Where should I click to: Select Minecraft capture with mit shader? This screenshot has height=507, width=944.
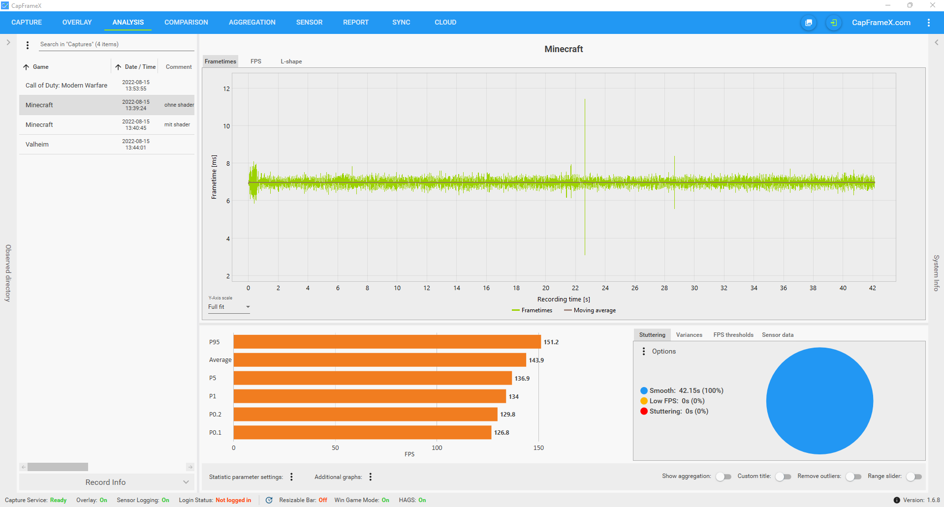[x=107, y=125]
